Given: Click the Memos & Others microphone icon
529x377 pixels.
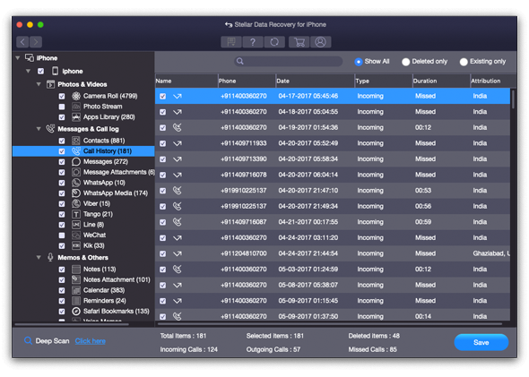Looking at the screenshot, I should click(x=50, y=257).
